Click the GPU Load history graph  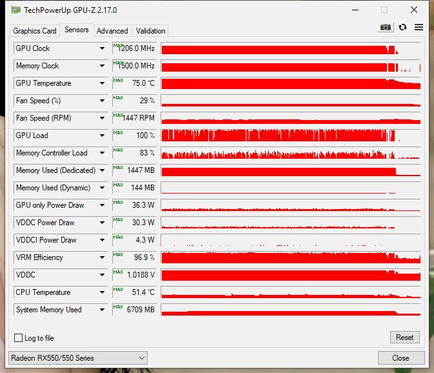coord(291,136)
